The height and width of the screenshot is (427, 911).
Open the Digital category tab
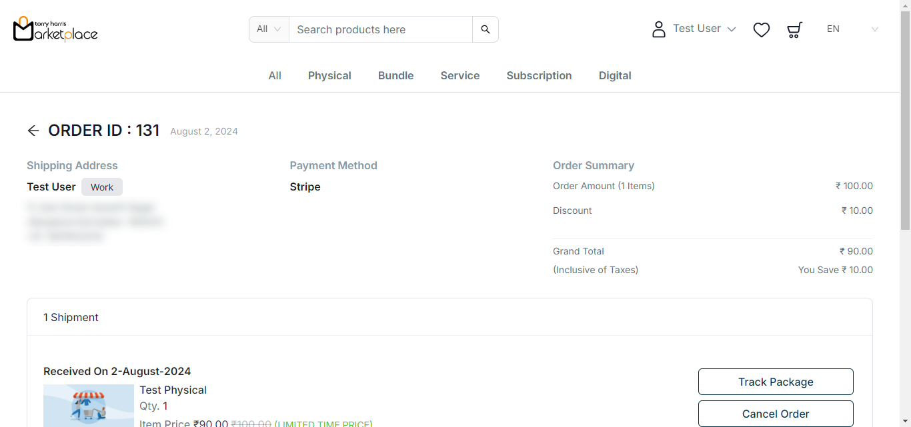[x=615, y=76]
